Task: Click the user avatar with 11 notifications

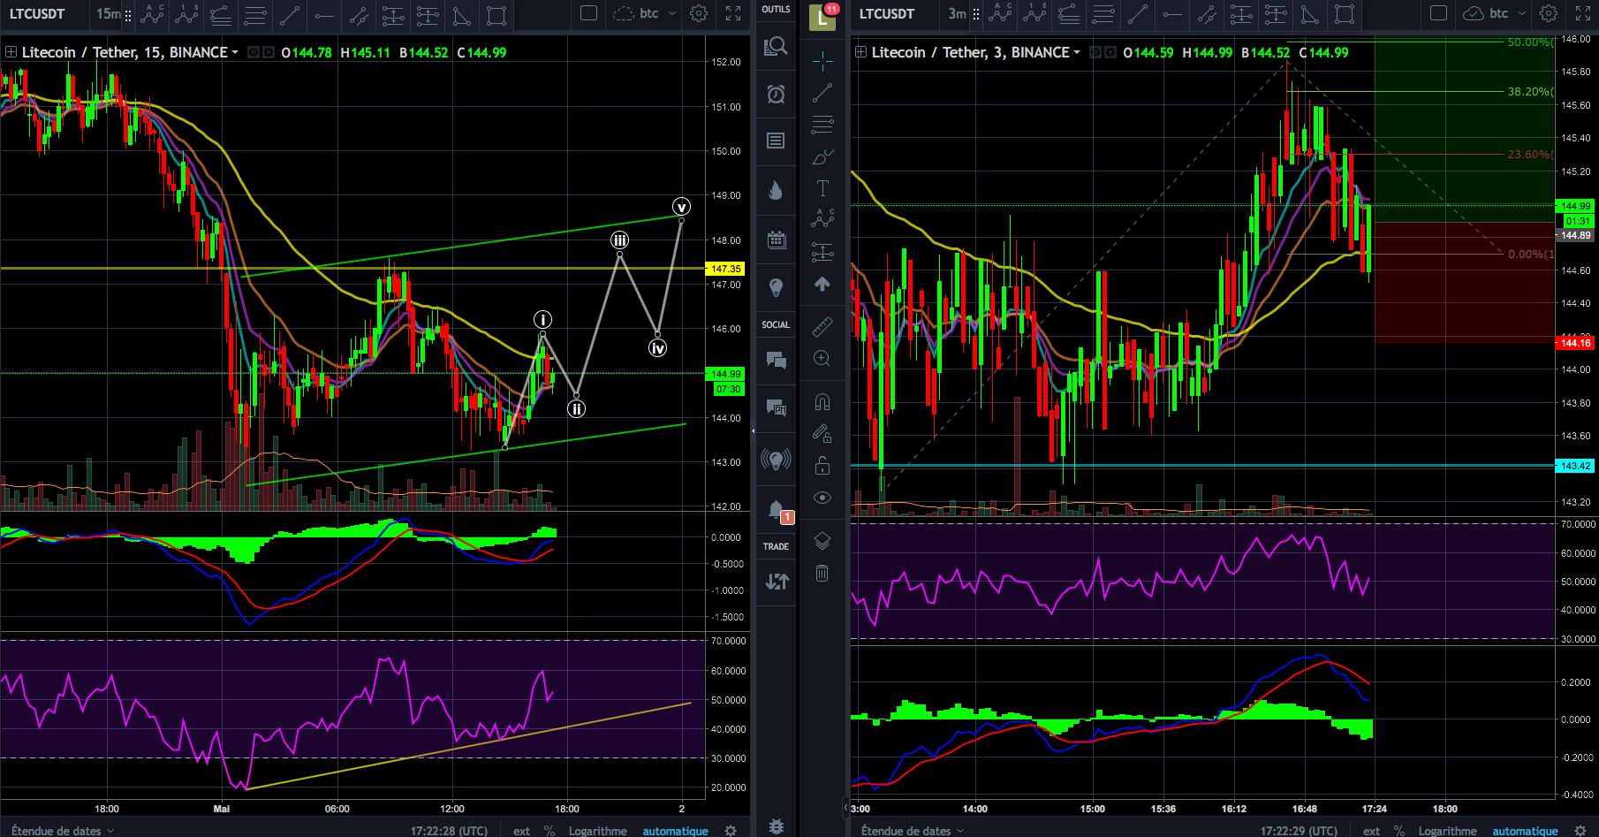Action: point(822,16)
